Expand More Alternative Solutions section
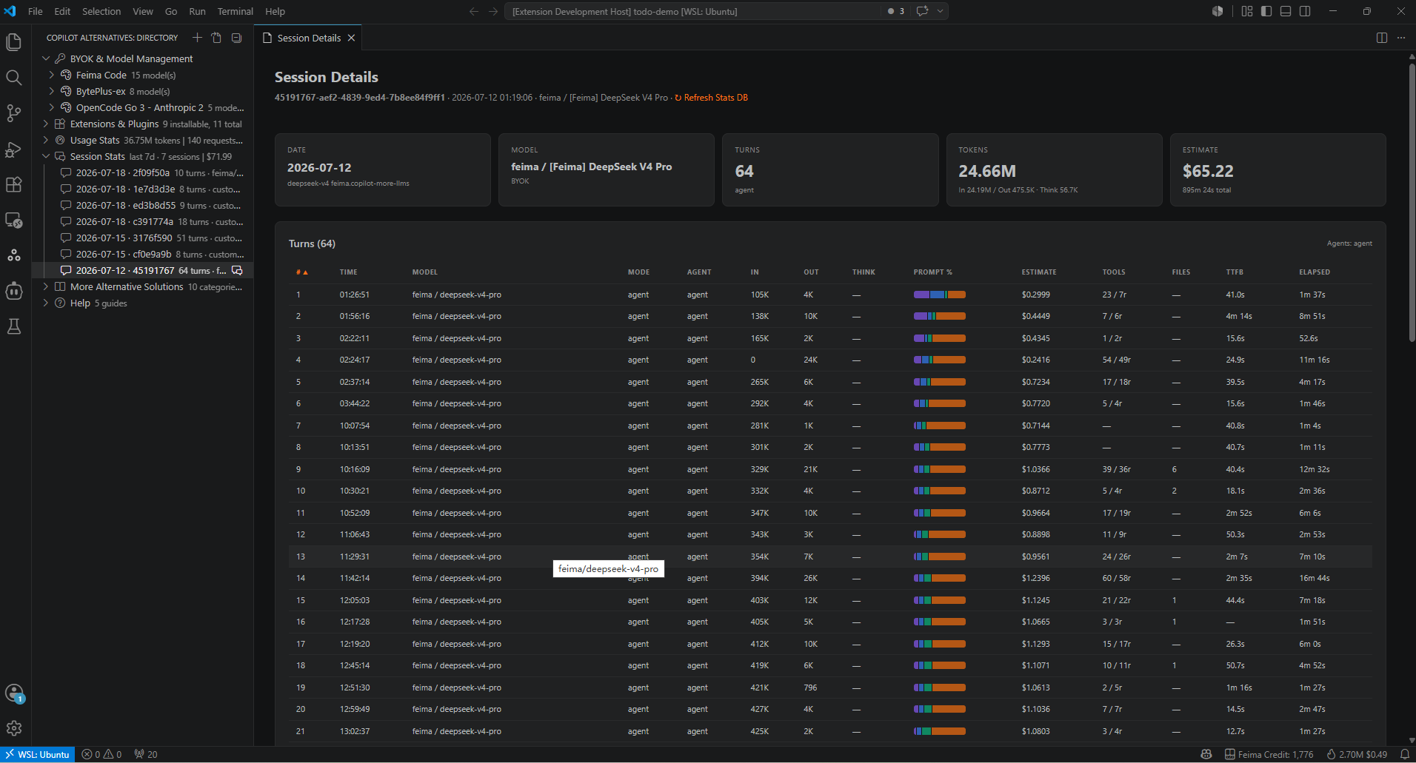1416x763 pixels. click(46, 286)
